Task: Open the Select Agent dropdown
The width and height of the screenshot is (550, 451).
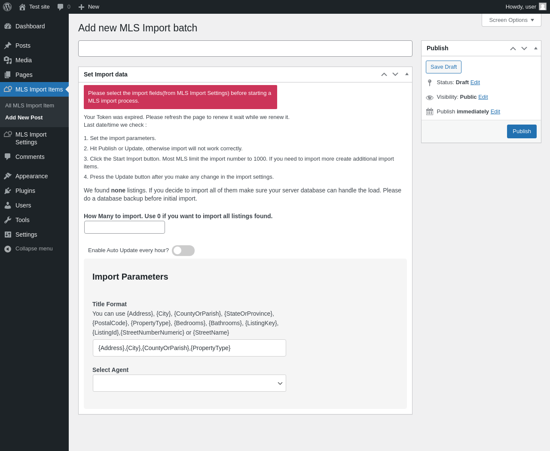Action: click(x=189, y=383)
